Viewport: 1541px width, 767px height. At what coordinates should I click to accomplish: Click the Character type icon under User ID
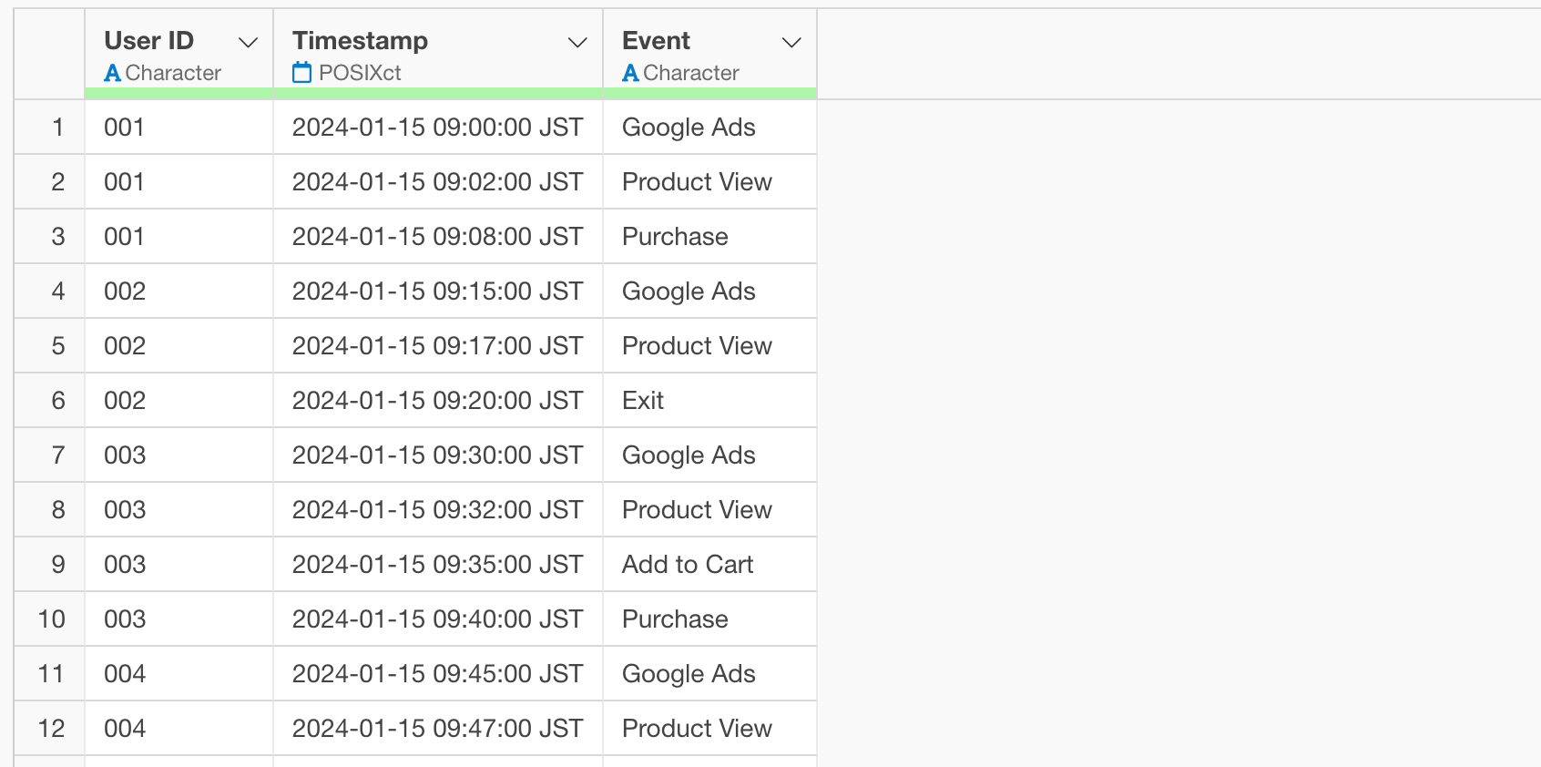112,73
